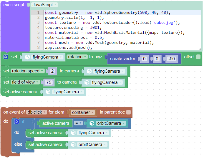The height and width of the screenshot is (158, 204).
Task: Open the container element dropdown
Action: point(83,112)
